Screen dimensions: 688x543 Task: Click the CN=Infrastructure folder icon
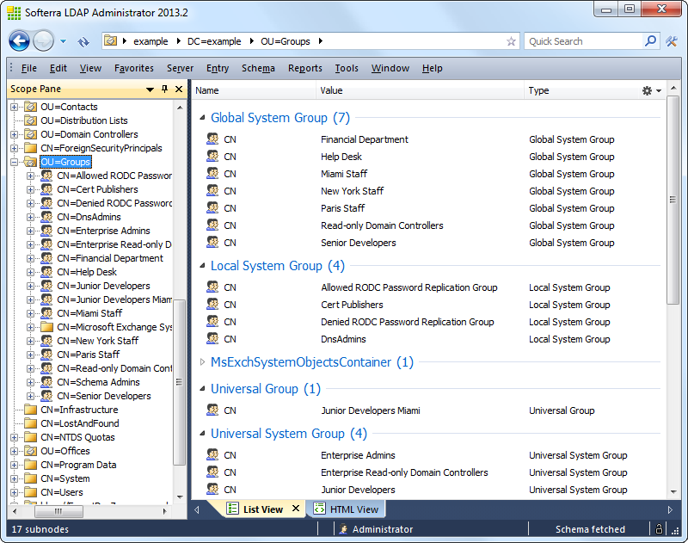tap(30, 410)
